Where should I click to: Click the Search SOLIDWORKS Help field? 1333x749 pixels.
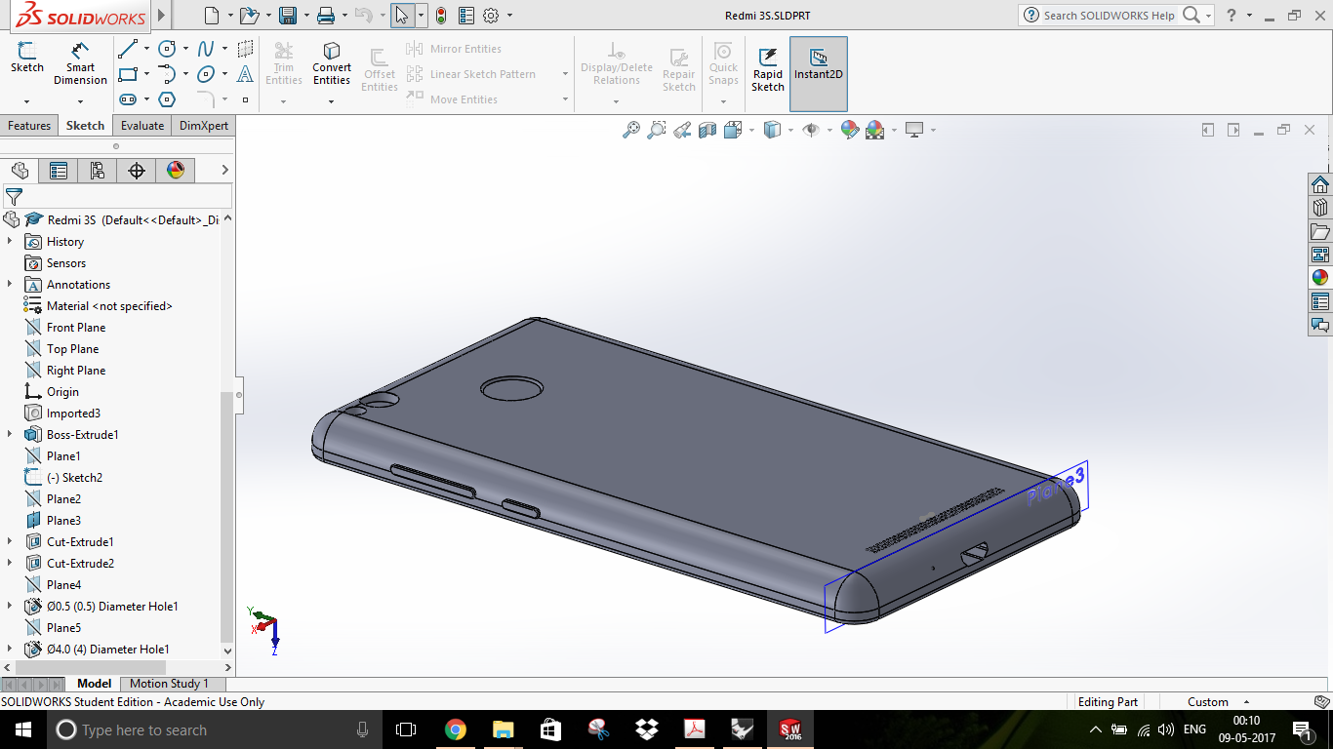[1109, 16]
